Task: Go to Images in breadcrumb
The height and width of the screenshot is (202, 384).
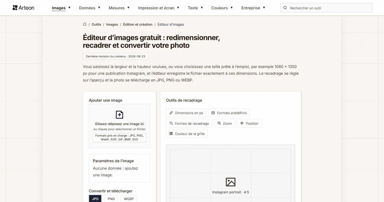Action: (x=112, y=24)
